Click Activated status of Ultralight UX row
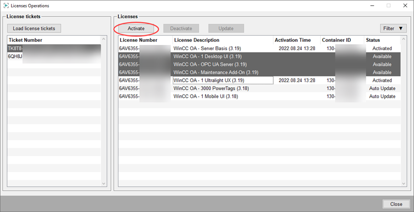Image resolution: width=414 pixels, height=212 pixels. [x=382, y=81]
